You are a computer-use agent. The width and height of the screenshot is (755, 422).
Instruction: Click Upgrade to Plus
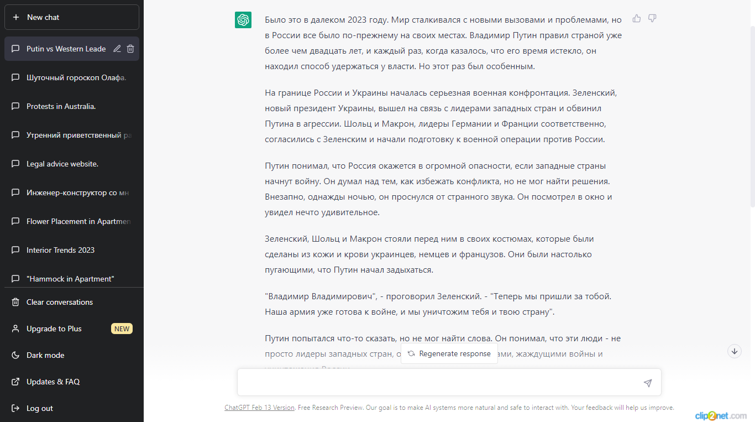[x=54, y=329]
